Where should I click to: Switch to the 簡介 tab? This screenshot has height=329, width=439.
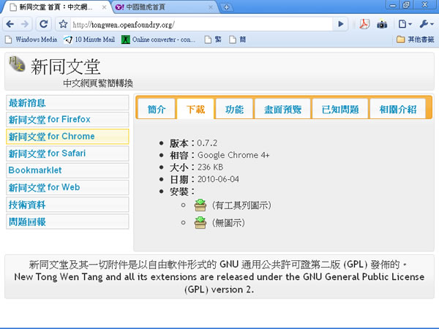157,109
